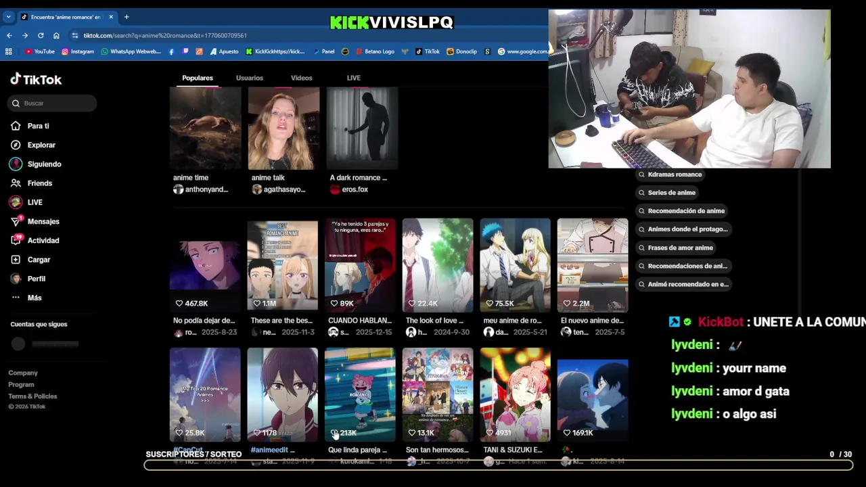This screenshot has height=487, width=866.
Task: Search suggestion 'Recomendación de anime'
Action: tap(681, 211)
